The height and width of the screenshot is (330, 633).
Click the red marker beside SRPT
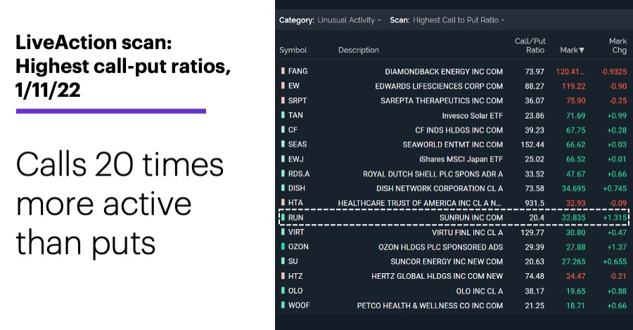click(283, 100)
